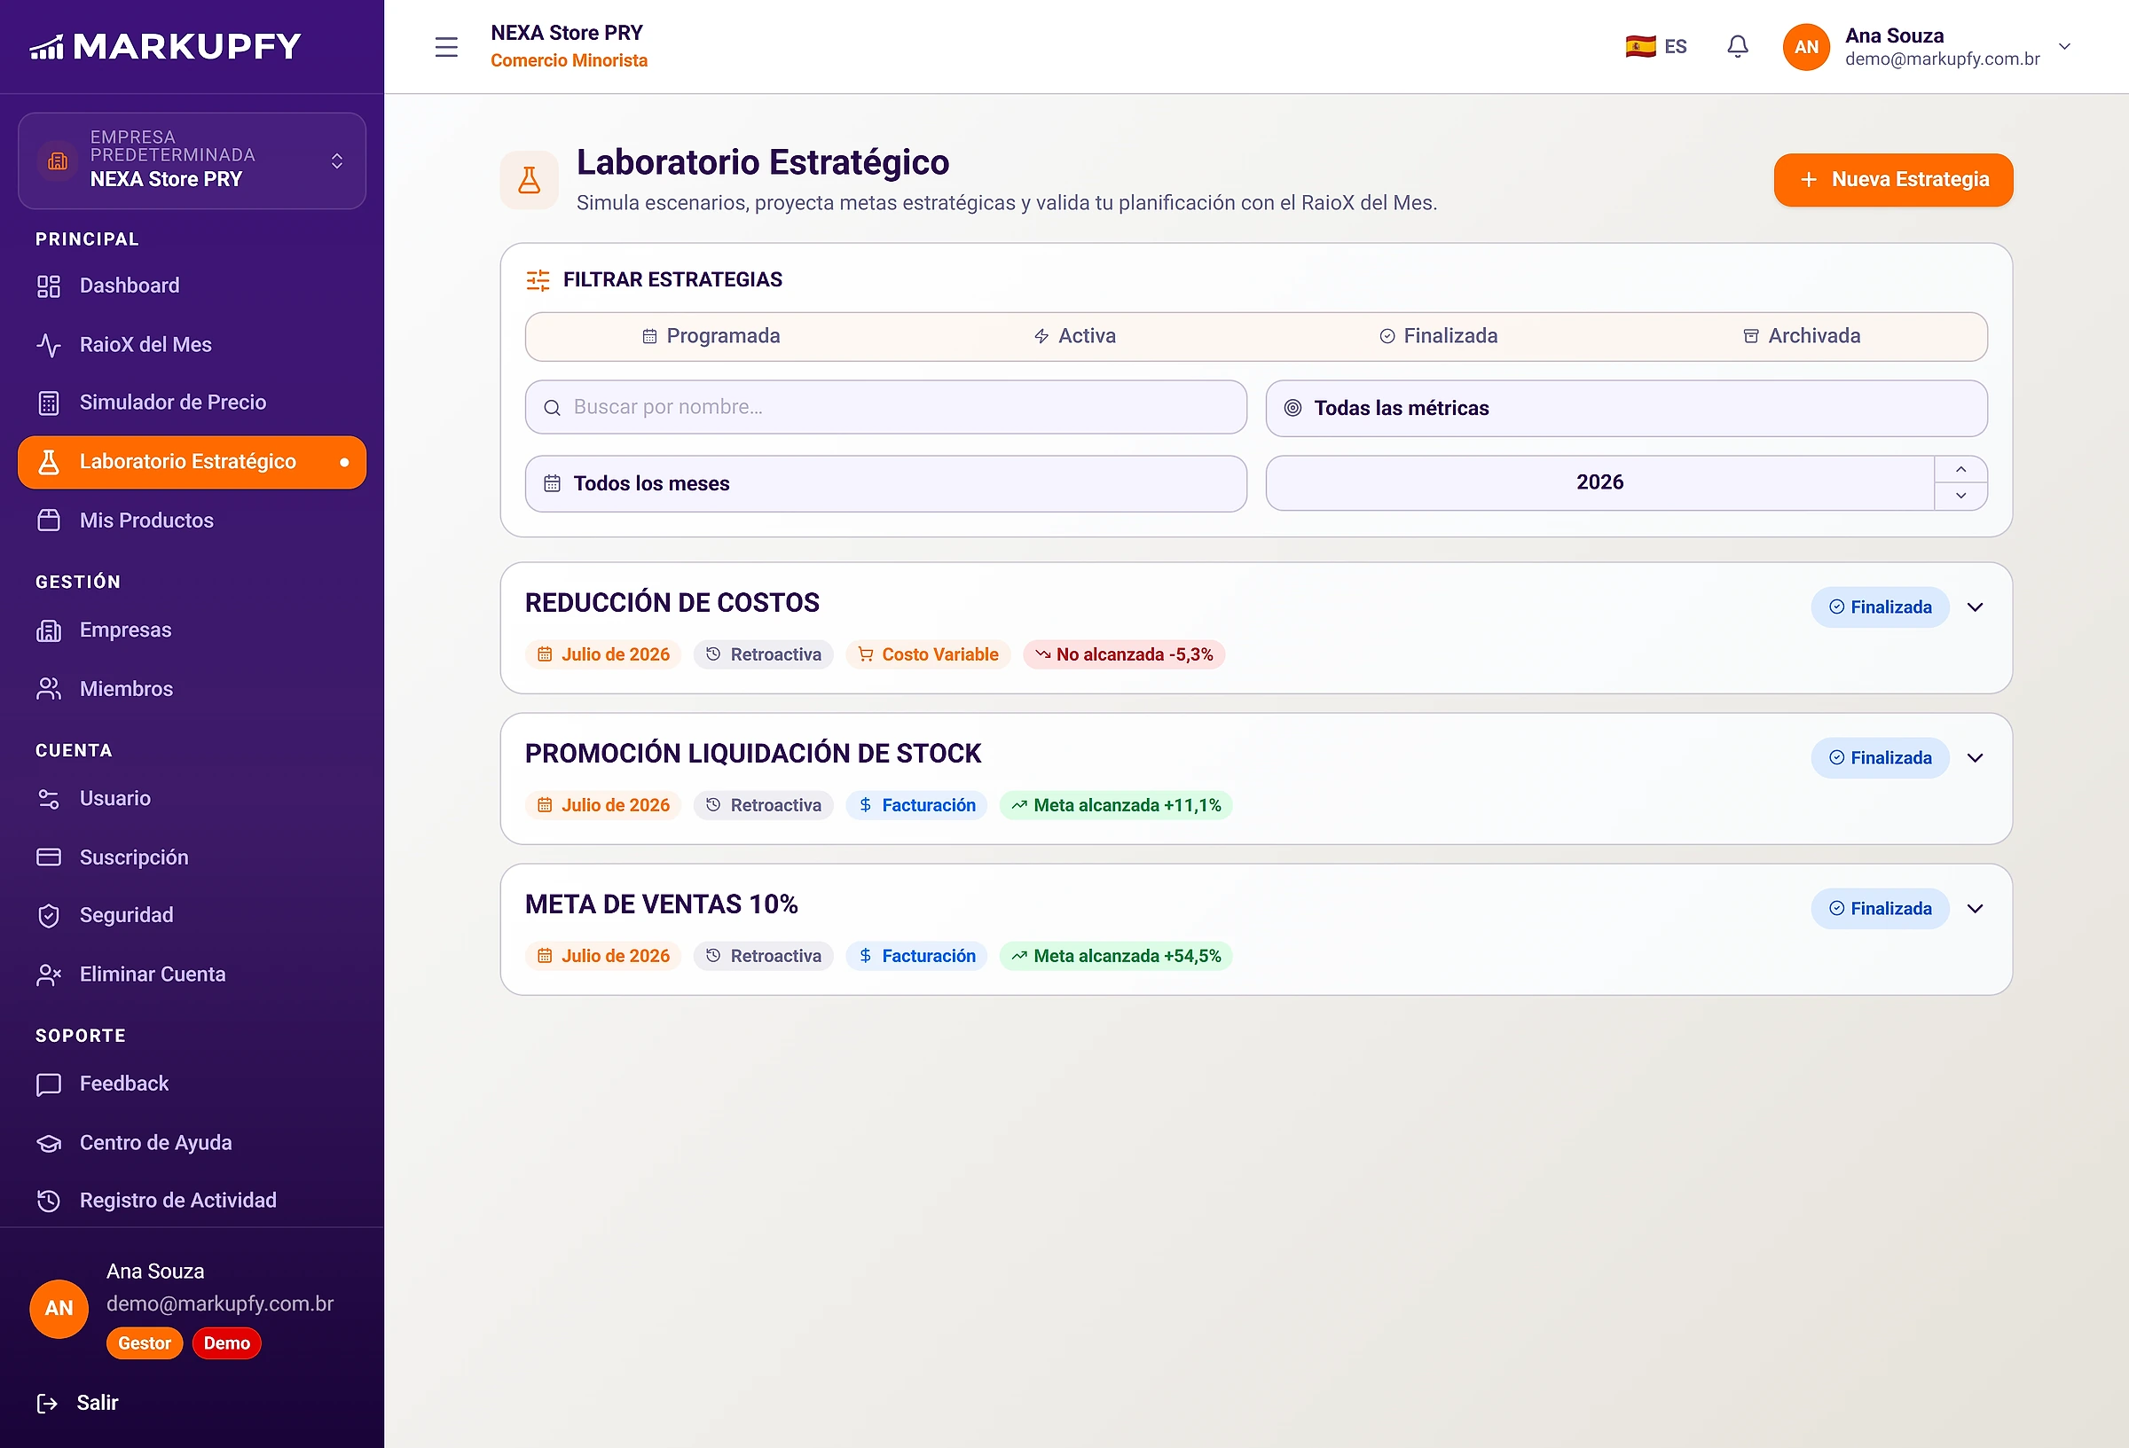Open Feedback in the sidebar
The height and width of the screenshot is (1448, 2129).
192,1084
